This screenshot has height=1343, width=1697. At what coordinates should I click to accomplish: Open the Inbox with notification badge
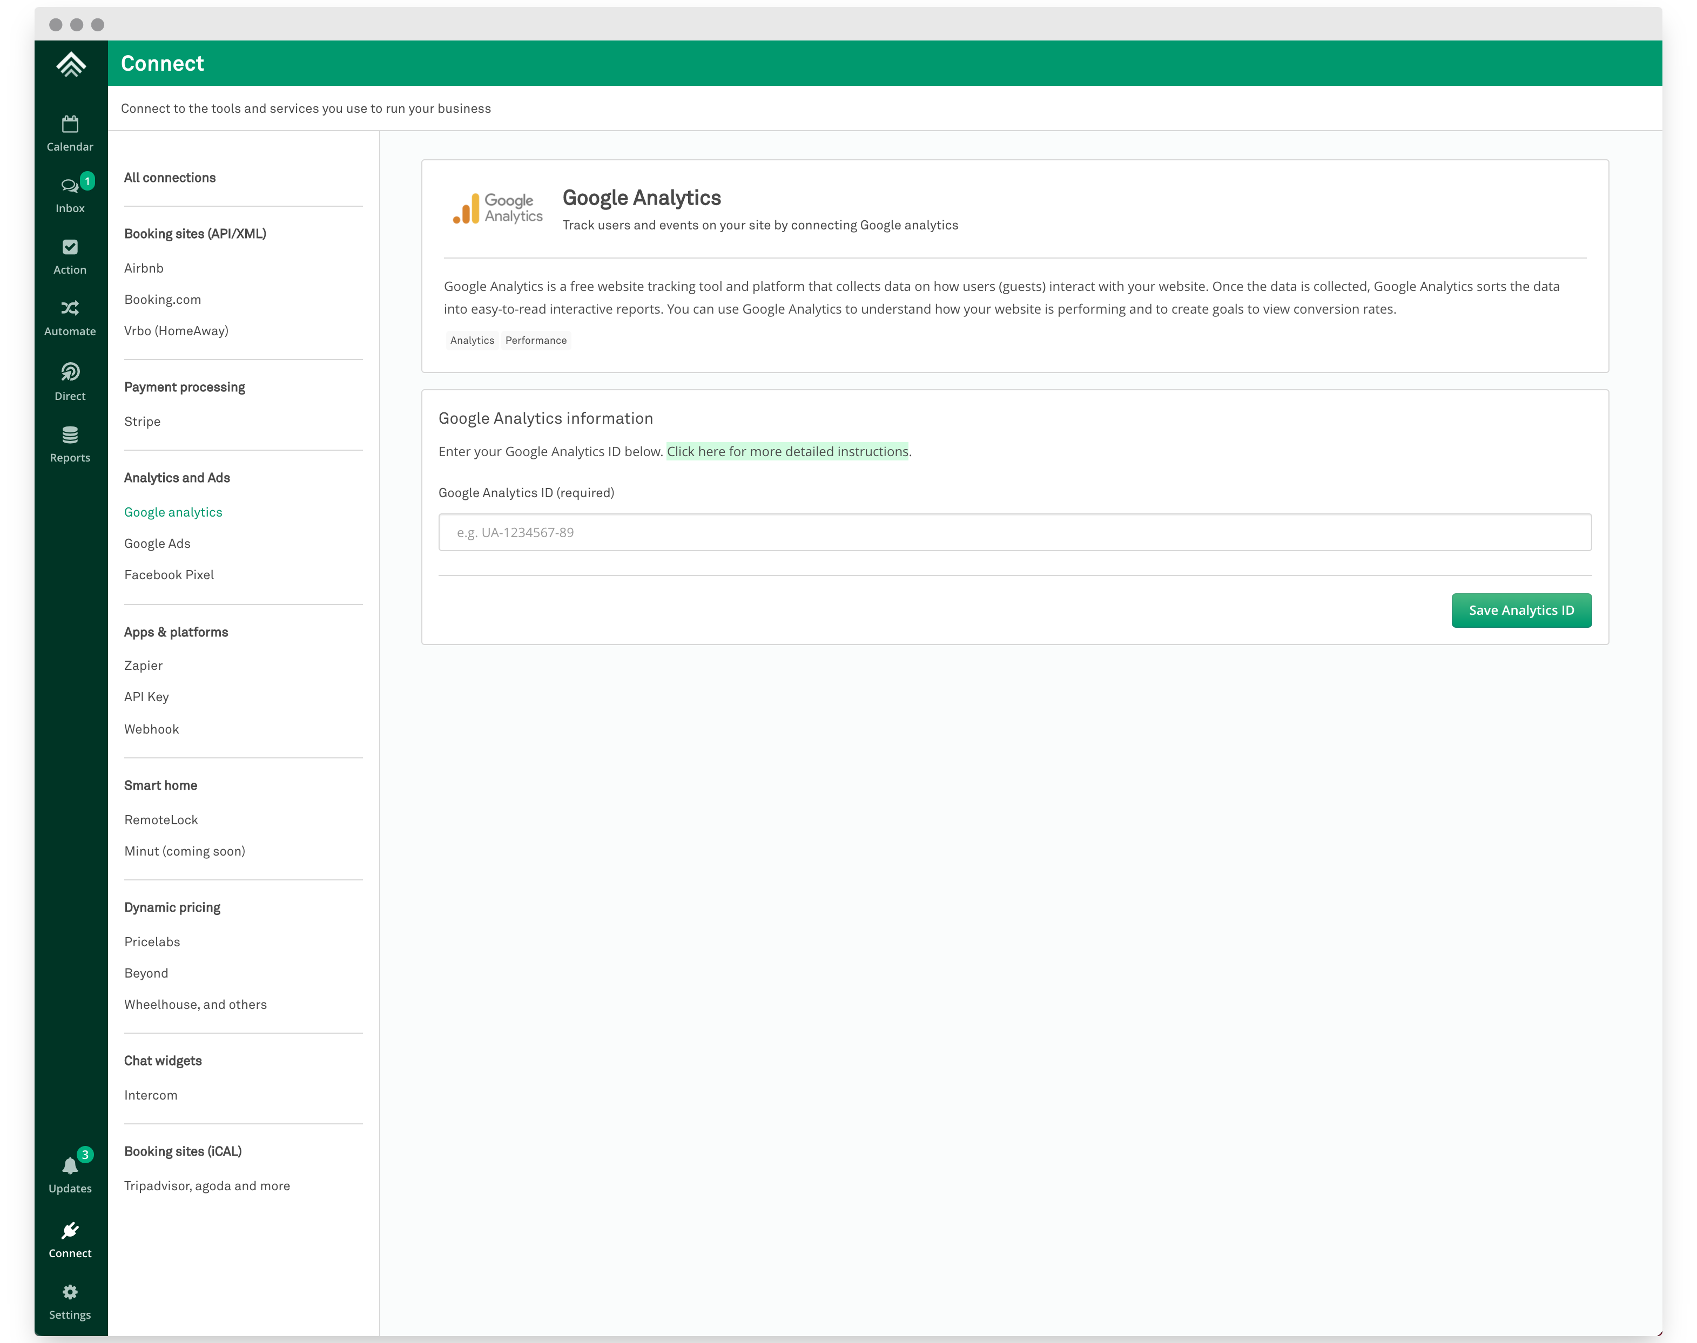(70, 194)
